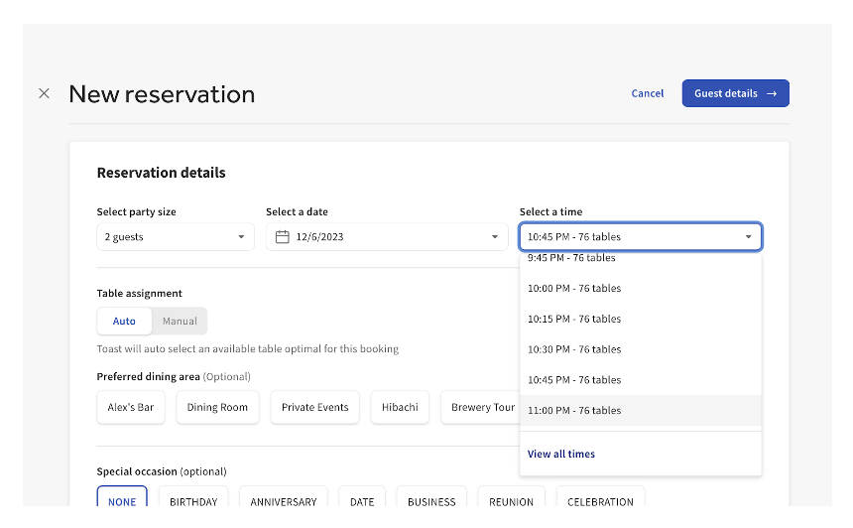Click the calendar icon in date field

coord(282,237)
